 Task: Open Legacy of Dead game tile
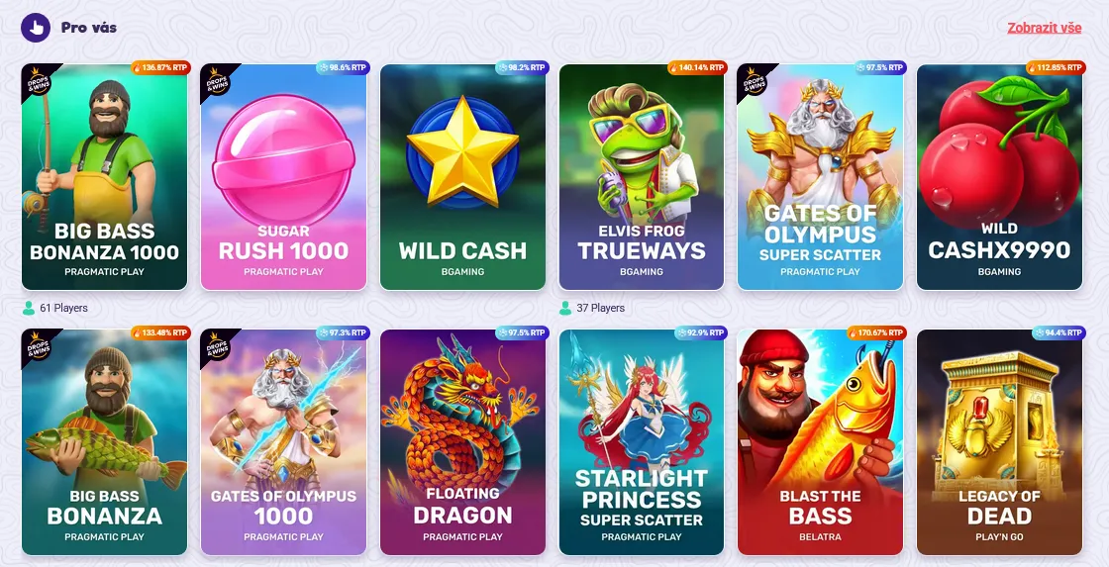pos(999,442)
